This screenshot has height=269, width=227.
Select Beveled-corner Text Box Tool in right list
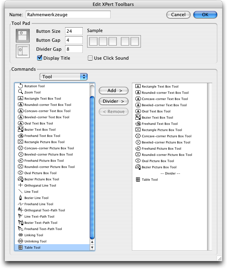click(169, 105)
